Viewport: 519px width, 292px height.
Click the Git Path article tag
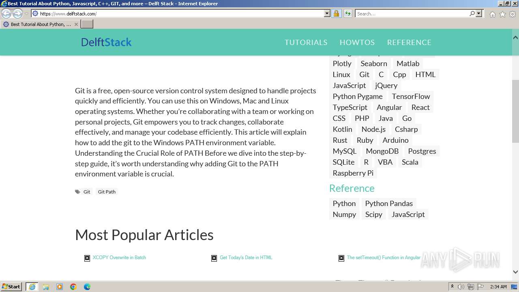tap(107, 192)
